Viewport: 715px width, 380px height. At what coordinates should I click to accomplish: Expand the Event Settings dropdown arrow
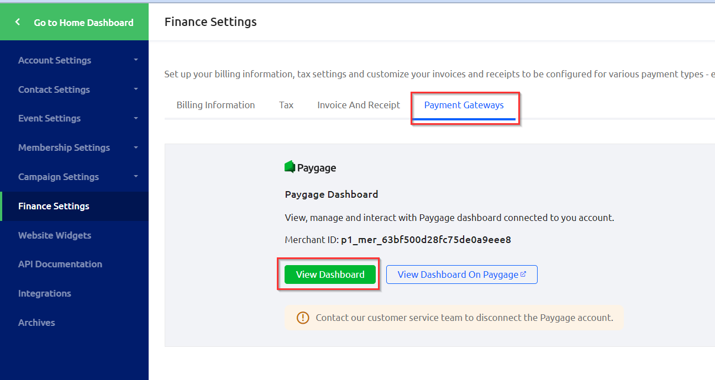pyautogui.click(x=136, y=118)
